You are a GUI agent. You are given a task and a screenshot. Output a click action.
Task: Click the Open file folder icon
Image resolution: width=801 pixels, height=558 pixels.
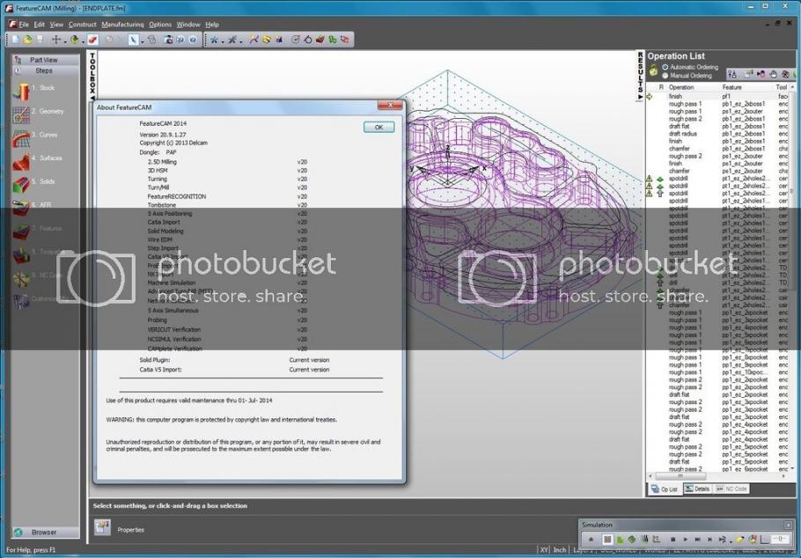point(27,40)
